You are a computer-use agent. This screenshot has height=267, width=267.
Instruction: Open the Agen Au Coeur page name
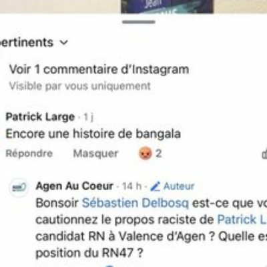pos(75,186)
